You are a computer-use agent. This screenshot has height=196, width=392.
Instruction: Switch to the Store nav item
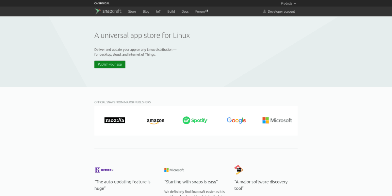point(132,11)
